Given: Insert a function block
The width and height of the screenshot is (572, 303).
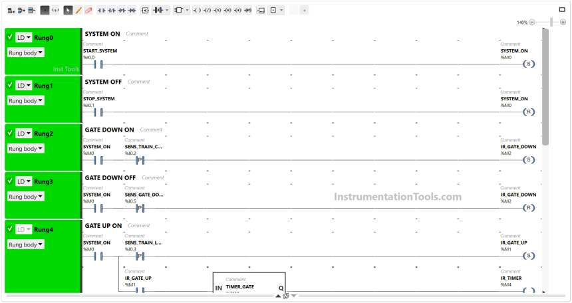Looking at the screenshot, I should 179,10.
